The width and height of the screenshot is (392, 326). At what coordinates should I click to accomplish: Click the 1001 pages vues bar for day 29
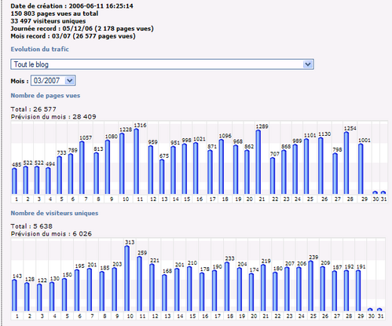361,169
